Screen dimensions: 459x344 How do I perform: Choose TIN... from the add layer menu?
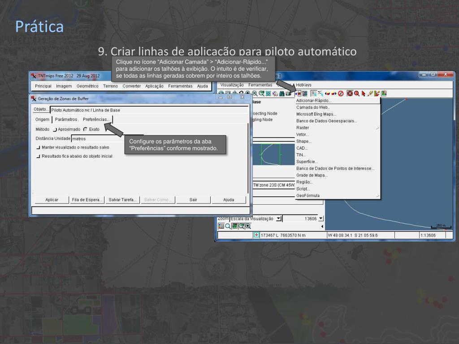click(338, 155)
